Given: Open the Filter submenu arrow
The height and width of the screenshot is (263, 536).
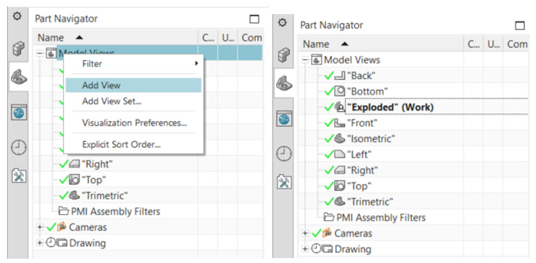Looking at the screenshot, I should click(x=196, y=63).
